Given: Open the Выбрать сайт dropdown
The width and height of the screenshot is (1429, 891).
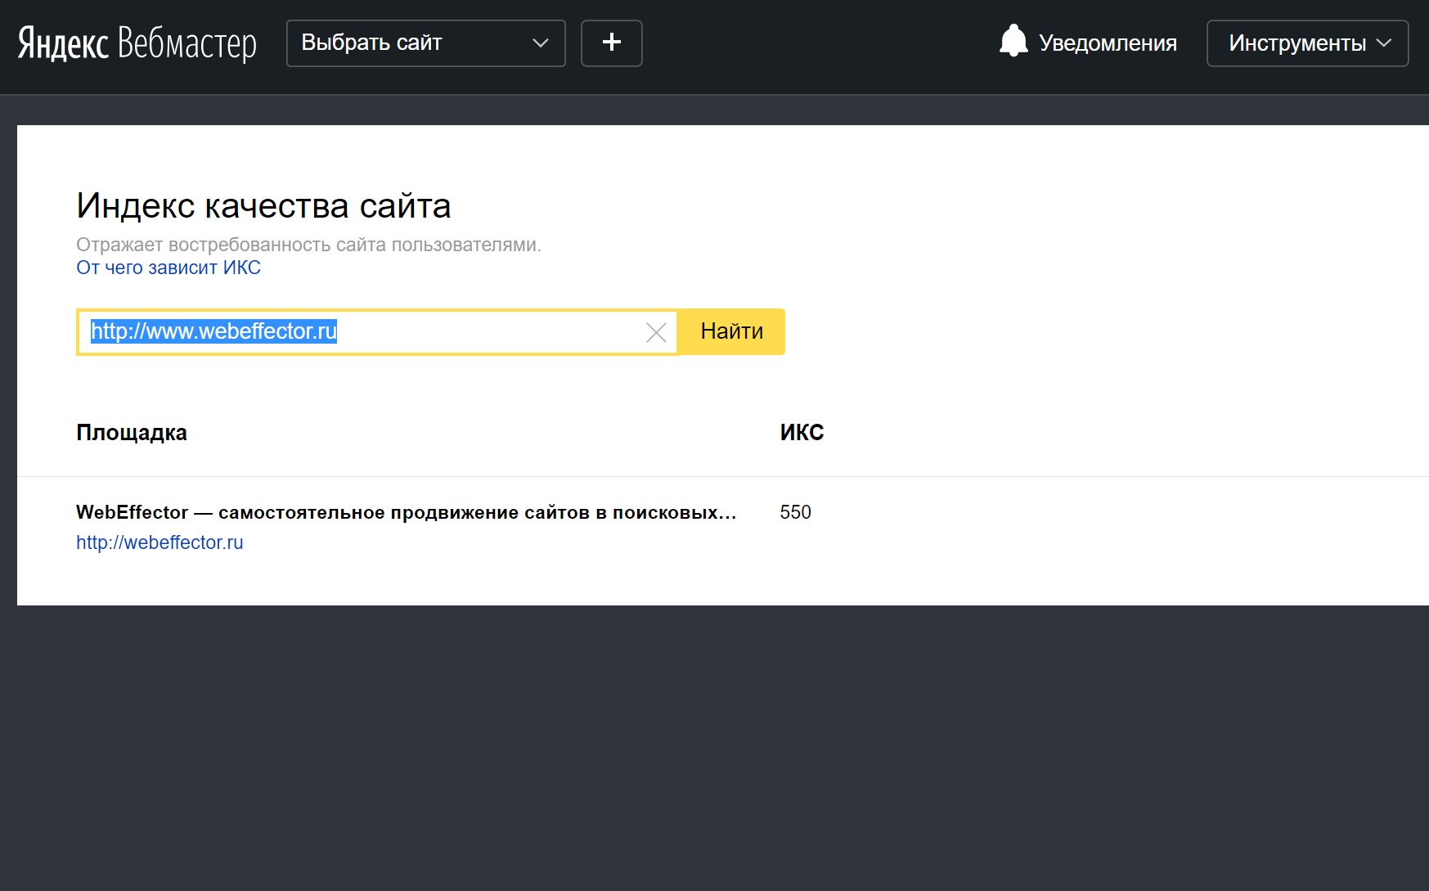Looking at the screenshot, I should pyautogui.click(x=425, y=43).
